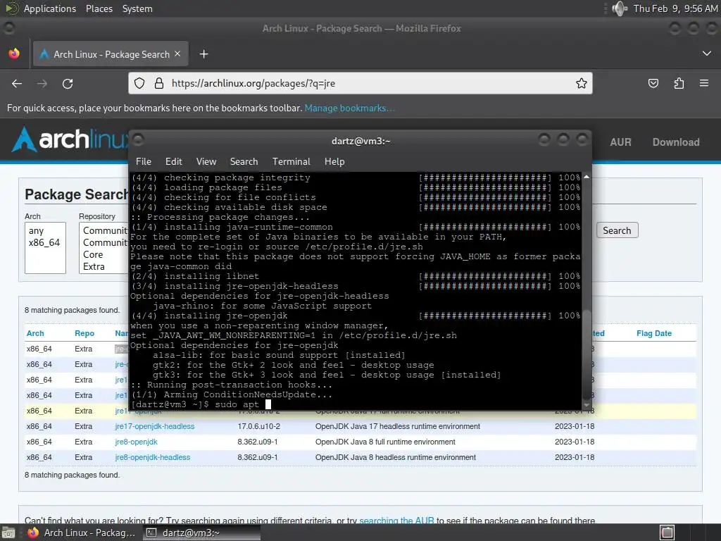View site security lock icon

click(159, 83)
